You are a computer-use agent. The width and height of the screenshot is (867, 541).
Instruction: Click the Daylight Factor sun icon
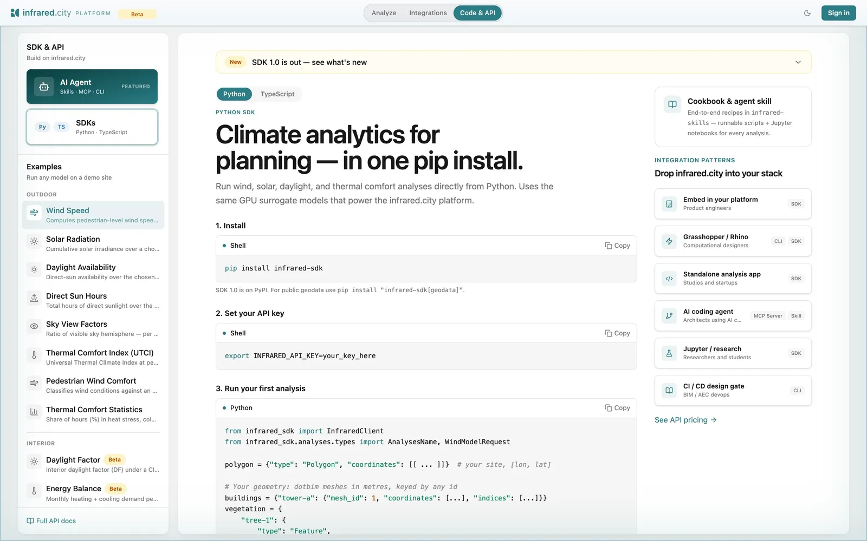(34, 462)
